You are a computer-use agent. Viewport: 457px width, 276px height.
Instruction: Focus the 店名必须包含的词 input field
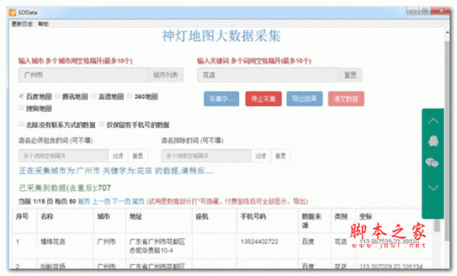pyautogui.click(x=63, y=156)
